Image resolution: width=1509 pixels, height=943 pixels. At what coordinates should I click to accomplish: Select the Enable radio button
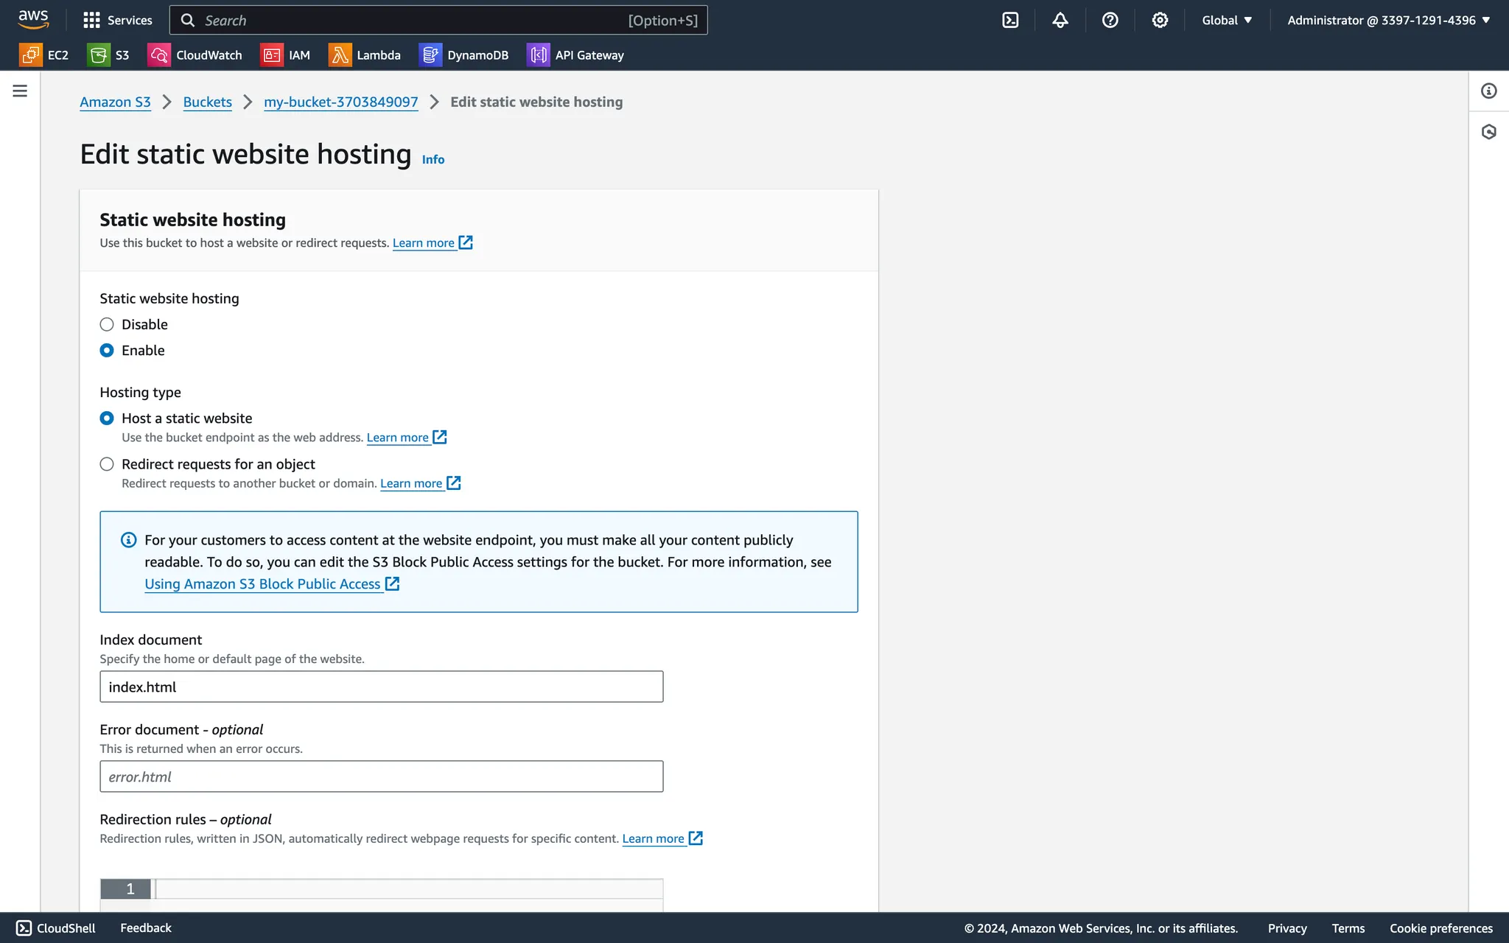107,351
